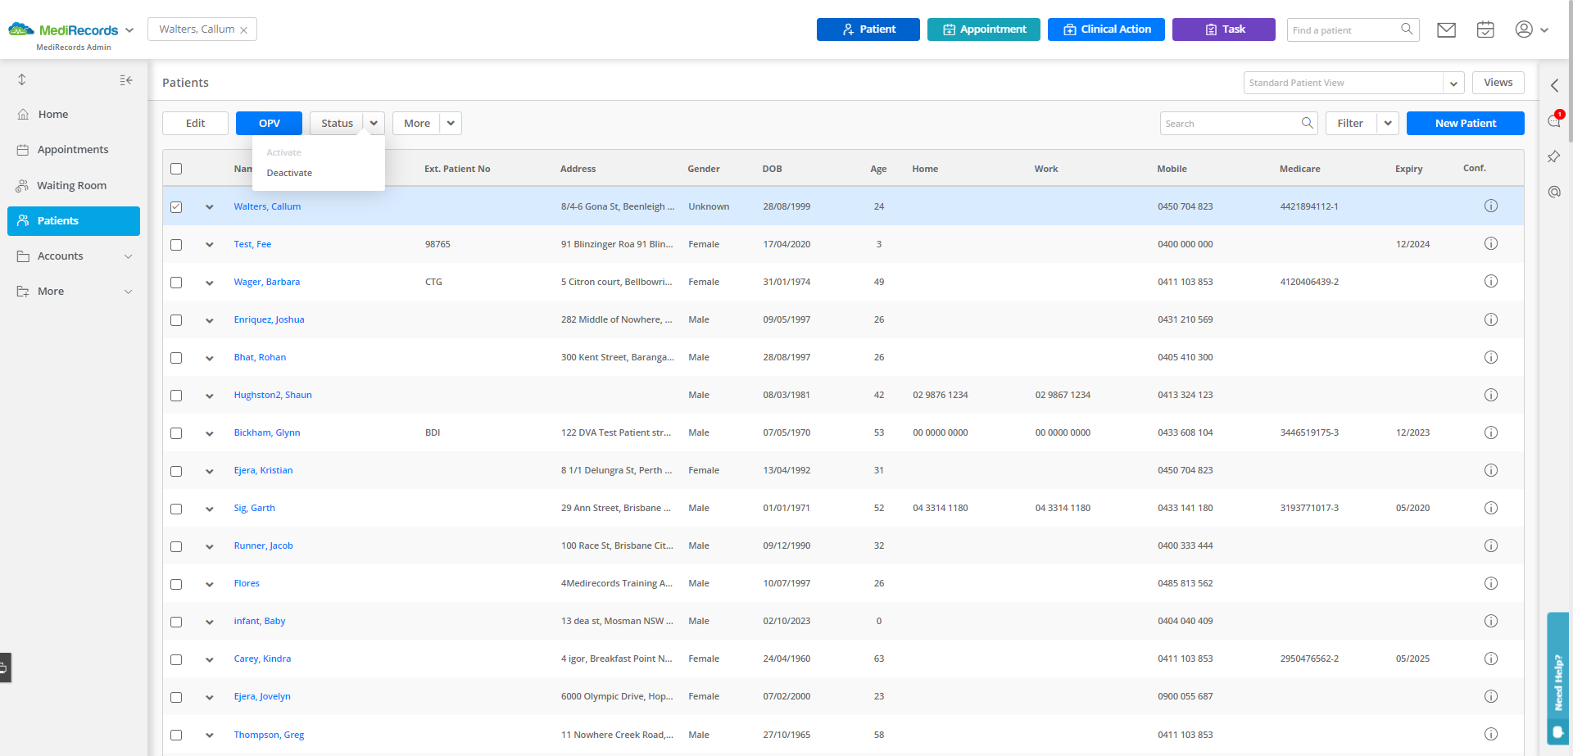Image resolution: width=1573 pixels, height=756 pixels.
Task: Choose Deactivate from the Status menu
Action: point(289,173)
